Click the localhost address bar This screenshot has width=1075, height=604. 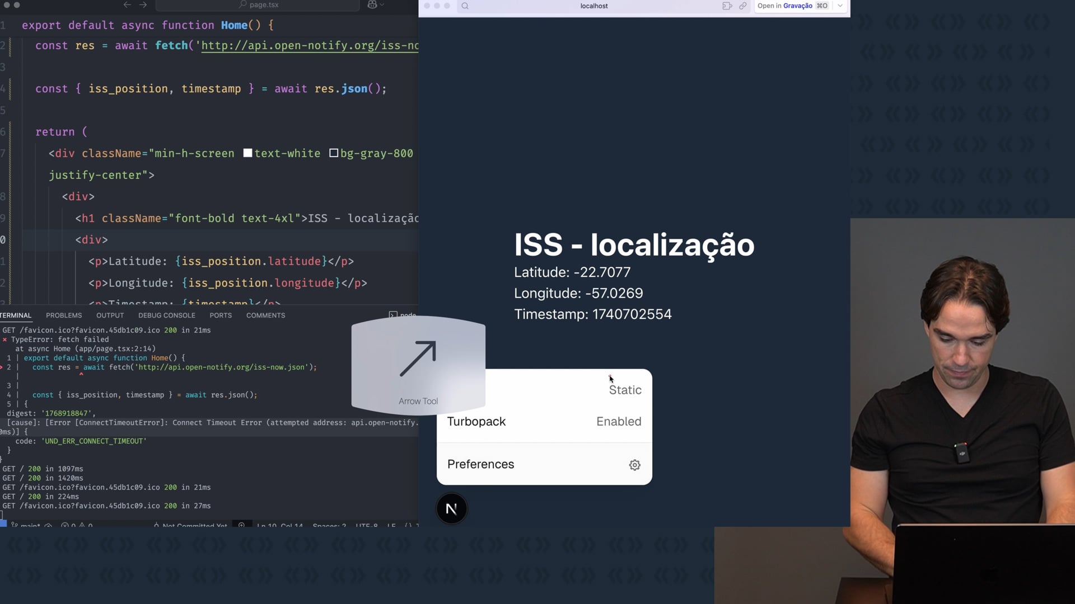[593, 6]
